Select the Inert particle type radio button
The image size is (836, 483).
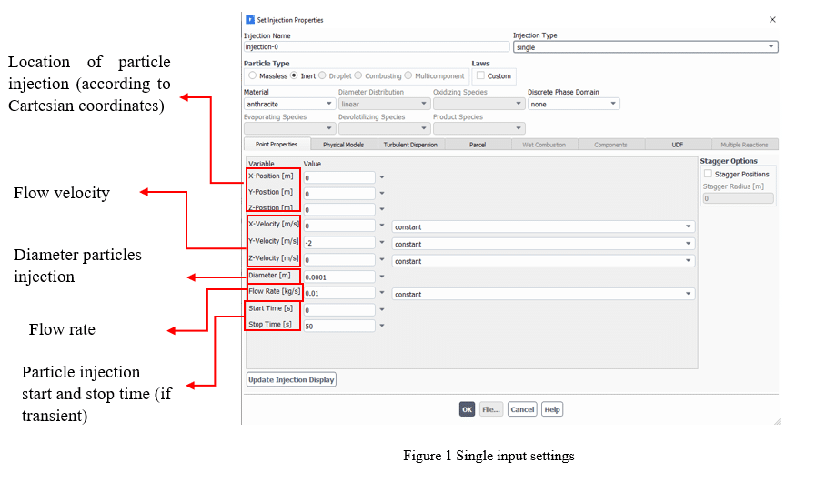pos(295,75)
